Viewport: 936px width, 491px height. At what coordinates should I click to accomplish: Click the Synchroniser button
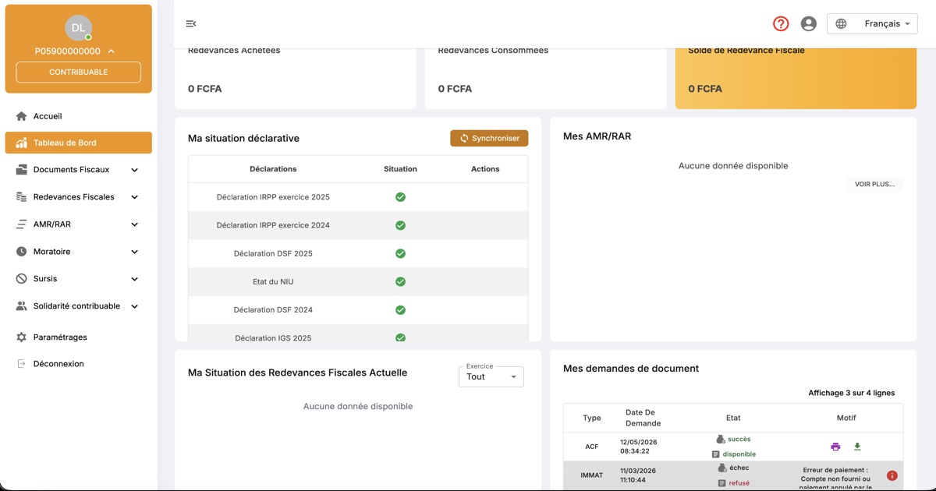489,138
